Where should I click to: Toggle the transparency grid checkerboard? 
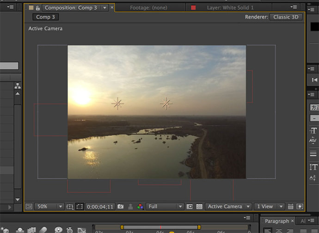tap(199, 207)
